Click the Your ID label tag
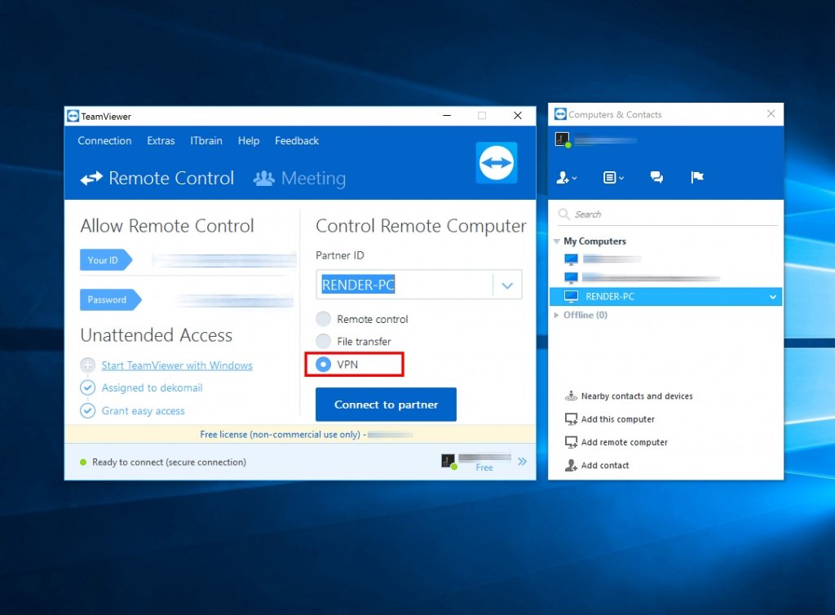The height and width of the screenshot is (615, 835). pos(105,260)
